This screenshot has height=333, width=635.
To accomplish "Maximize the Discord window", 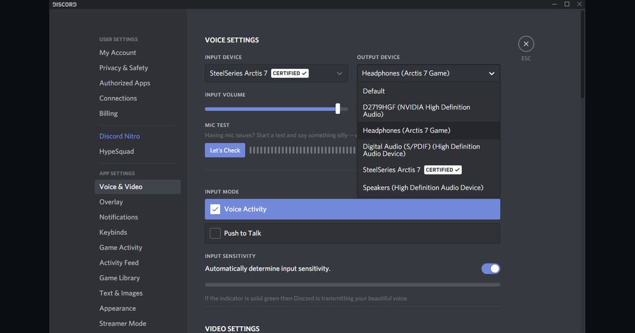I will 567,4.
